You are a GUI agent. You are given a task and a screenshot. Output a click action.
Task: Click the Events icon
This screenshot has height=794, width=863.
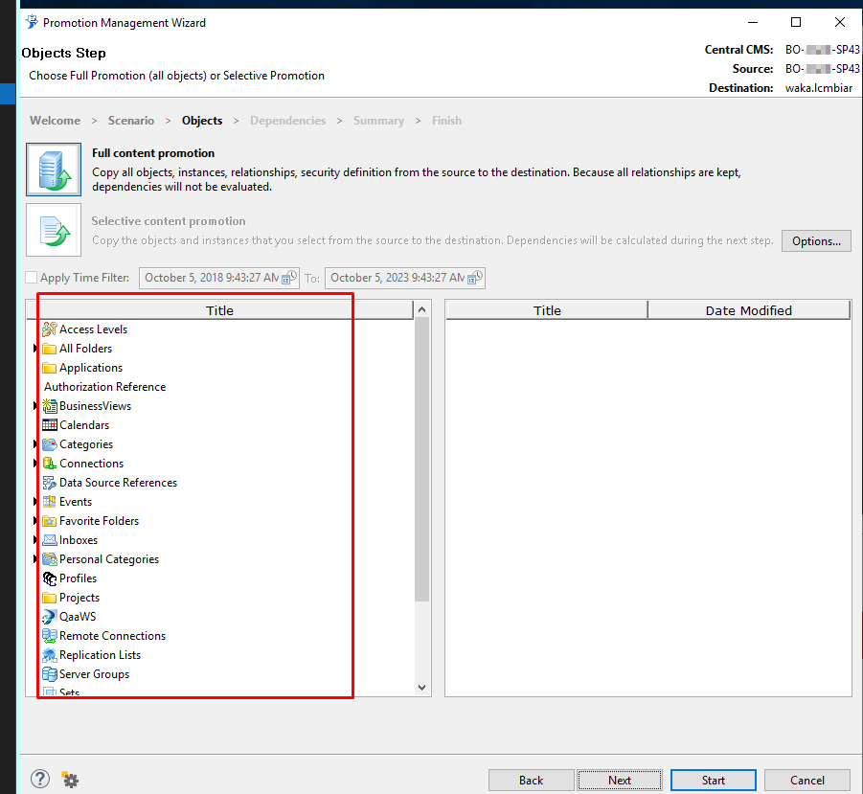(50, 502)
